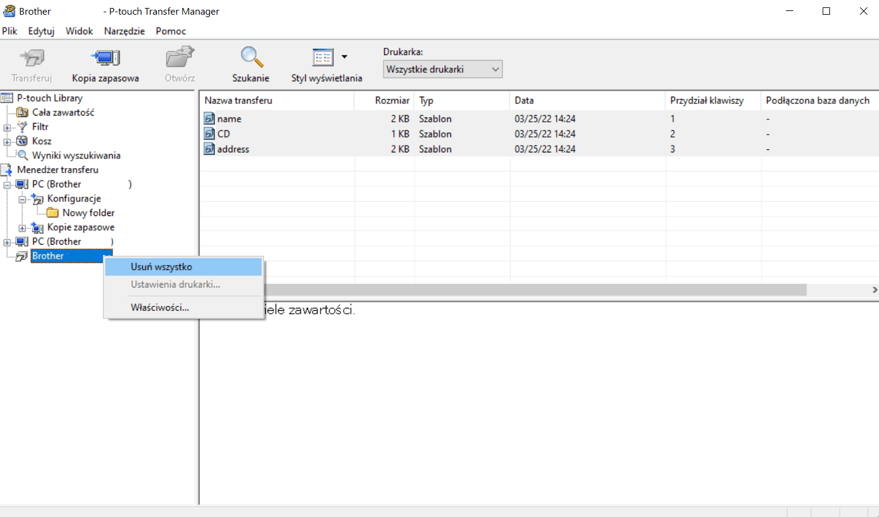Click the horizontal scrollbar right arrow

874,290
